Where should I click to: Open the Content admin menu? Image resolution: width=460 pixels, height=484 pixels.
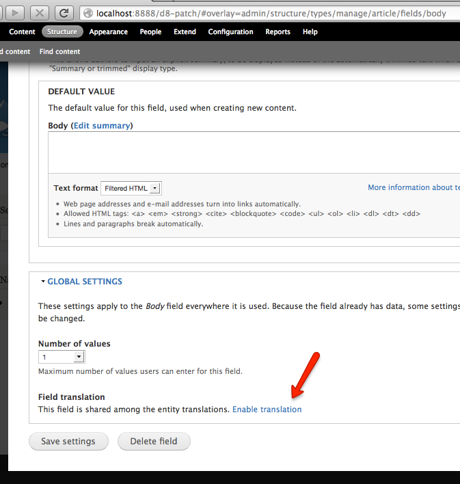[23, 32]
